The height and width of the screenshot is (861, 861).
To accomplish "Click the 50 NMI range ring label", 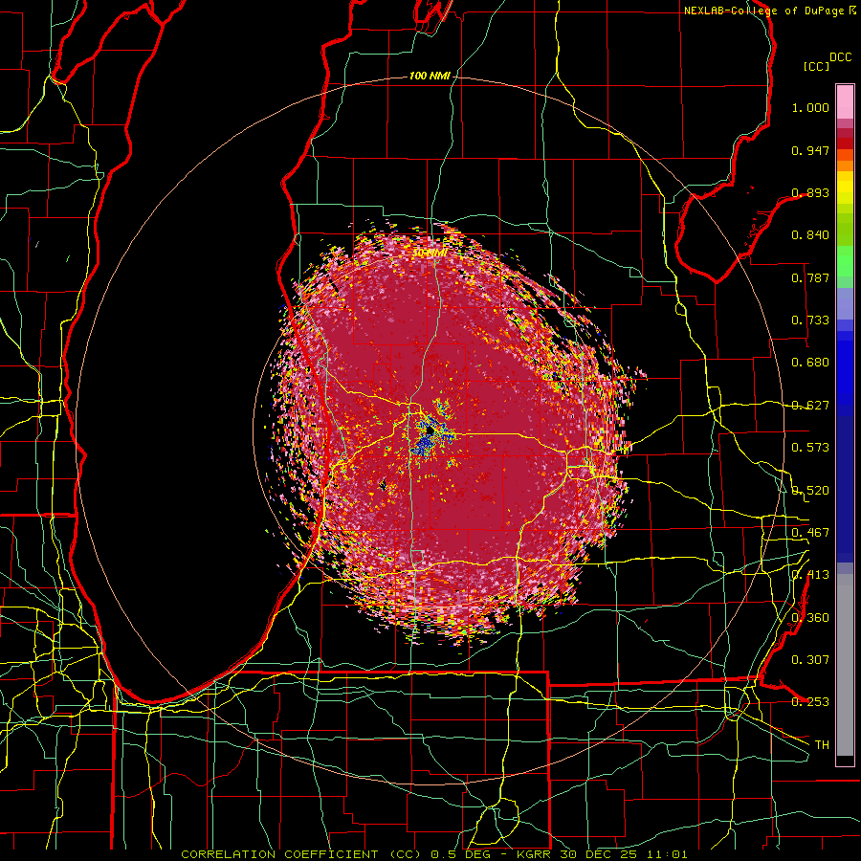I will point(429,254).
